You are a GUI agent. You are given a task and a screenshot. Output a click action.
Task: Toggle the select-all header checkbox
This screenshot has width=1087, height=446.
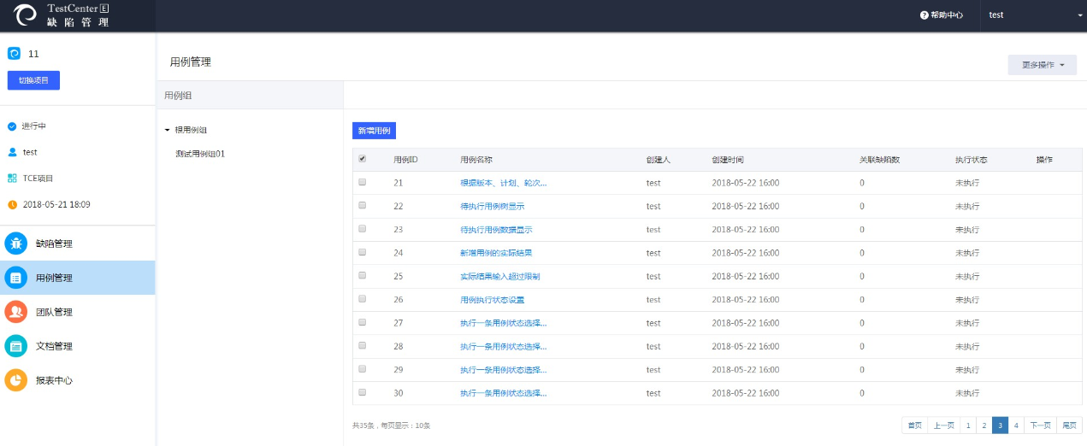point(362,159)
